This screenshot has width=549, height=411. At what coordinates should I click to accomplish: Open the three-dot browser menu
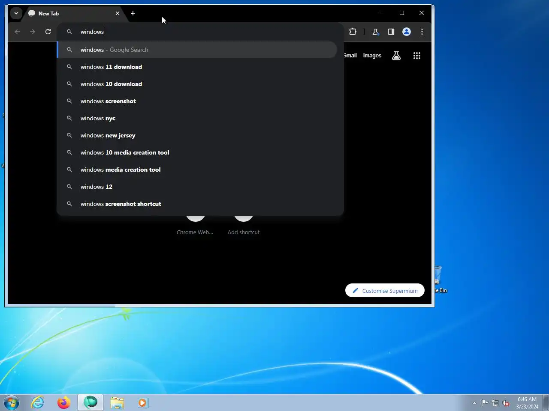click(x=422, y=32)
